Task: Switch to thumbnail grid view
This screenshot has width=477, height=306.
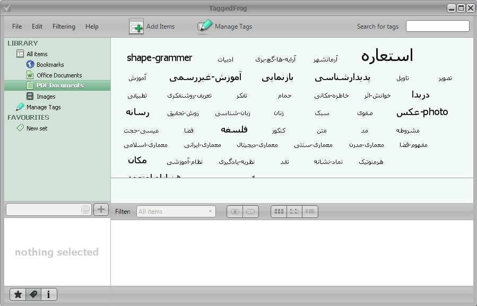Action: (x=279, y=212)
